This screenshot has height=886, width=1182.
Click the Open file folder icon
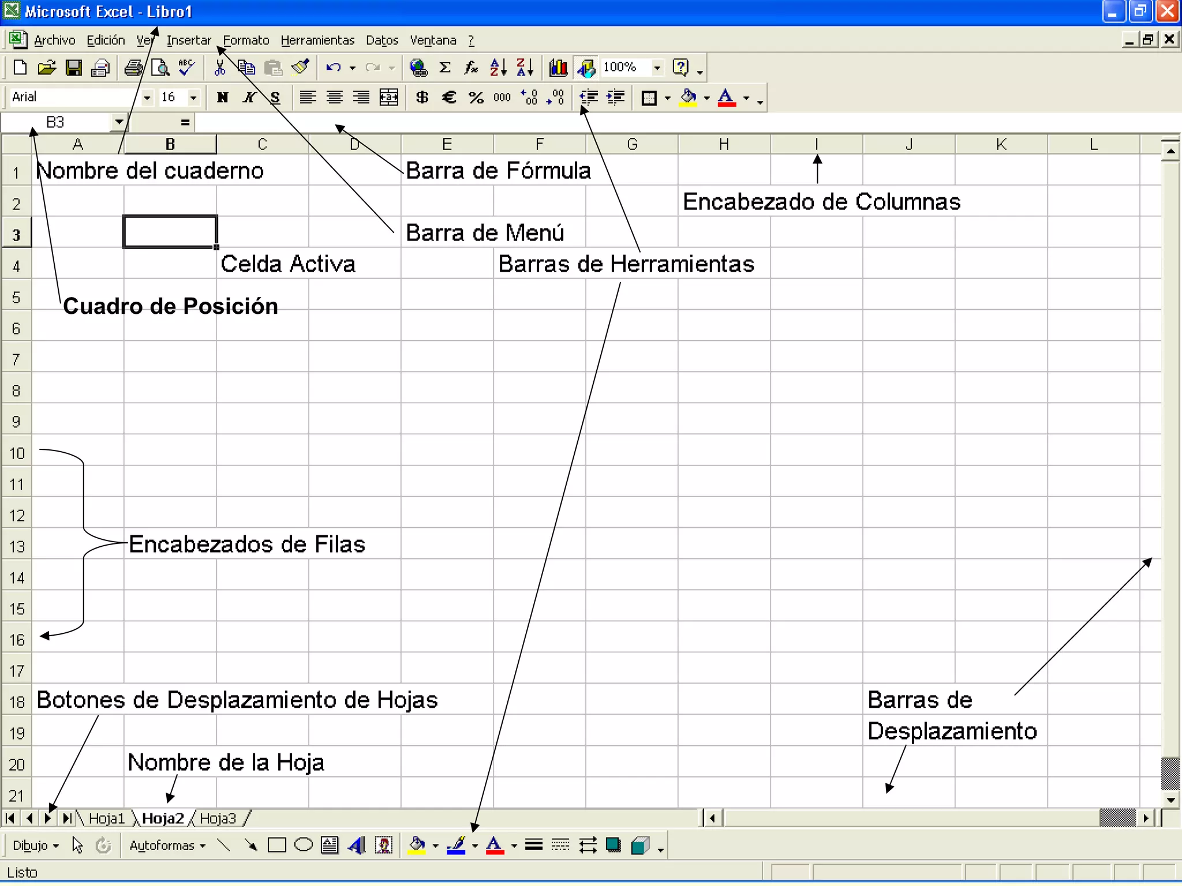[x=47, y=67]
